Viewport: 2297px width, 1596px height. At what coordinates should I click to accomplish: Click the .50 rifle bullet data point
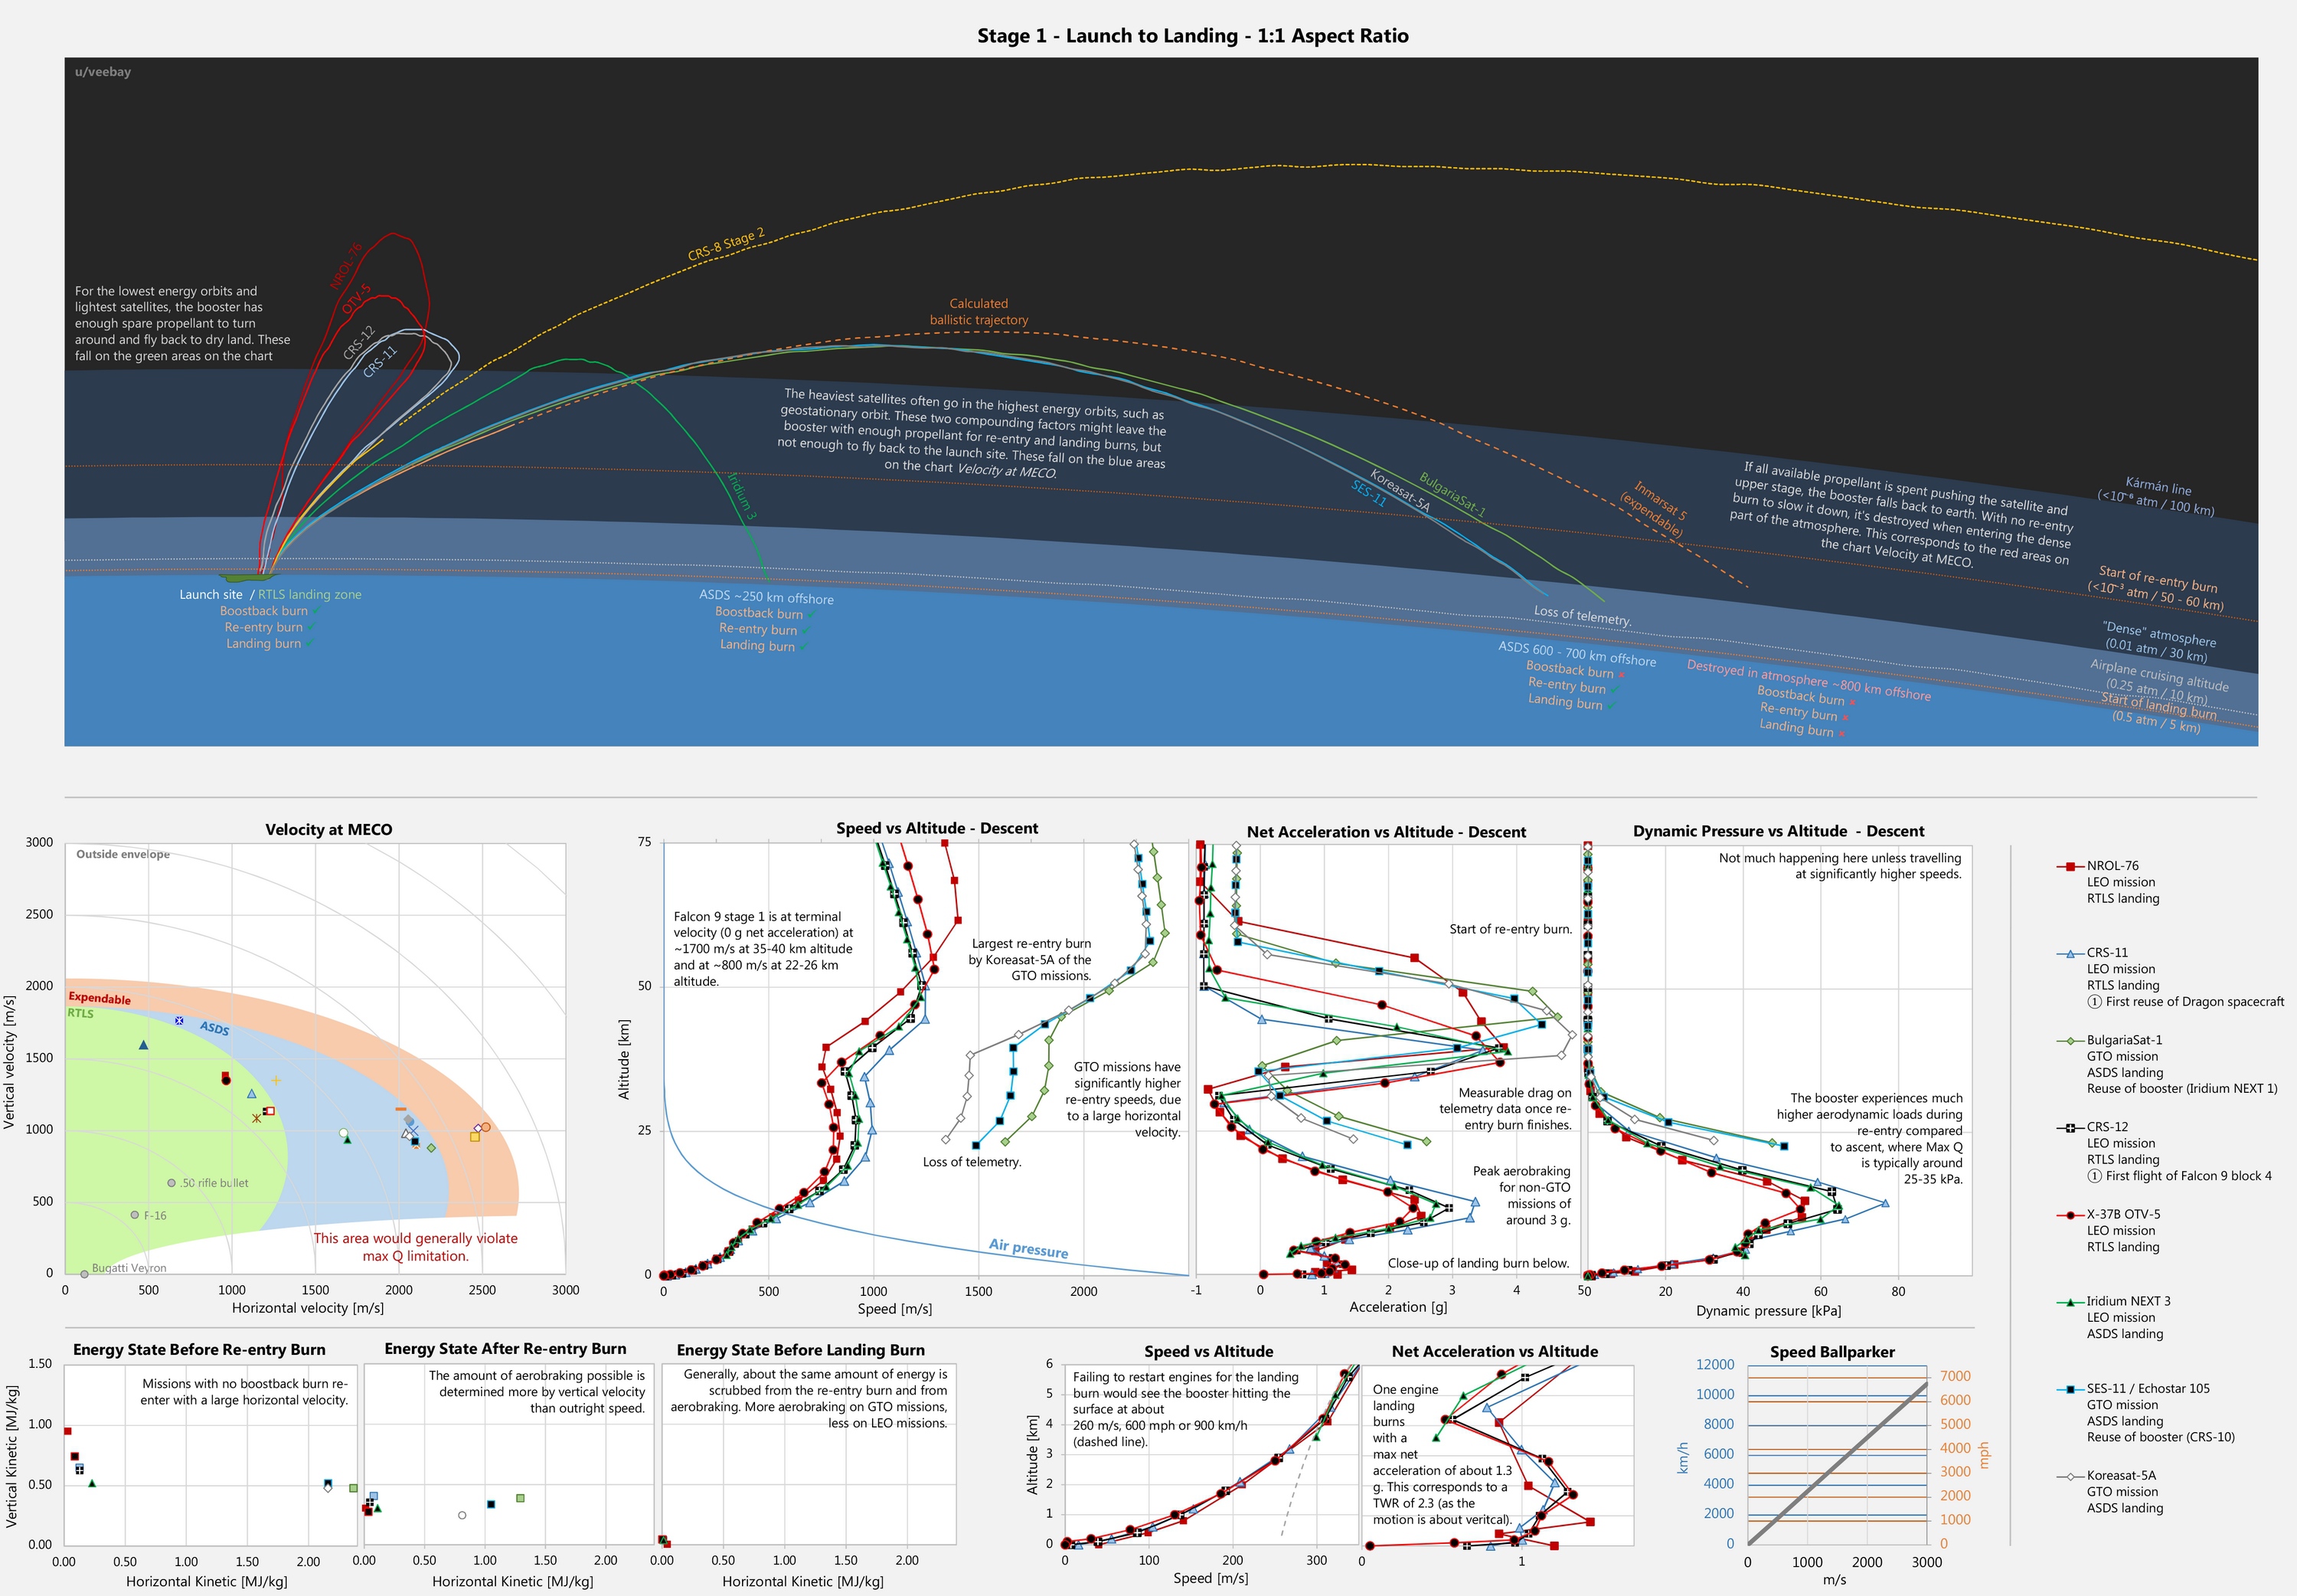(172, 1183)
